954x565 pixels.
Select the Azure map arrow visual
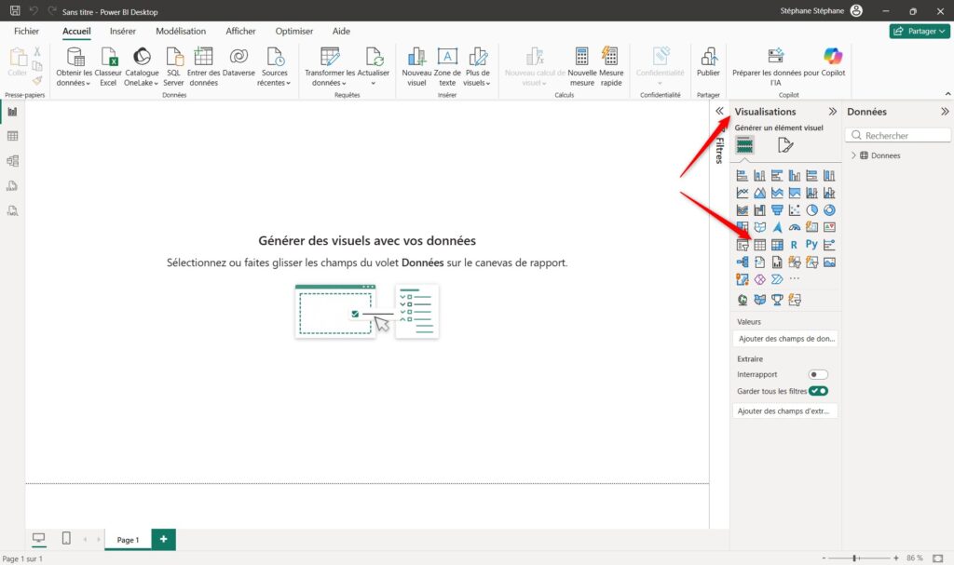tap(777, 227)
